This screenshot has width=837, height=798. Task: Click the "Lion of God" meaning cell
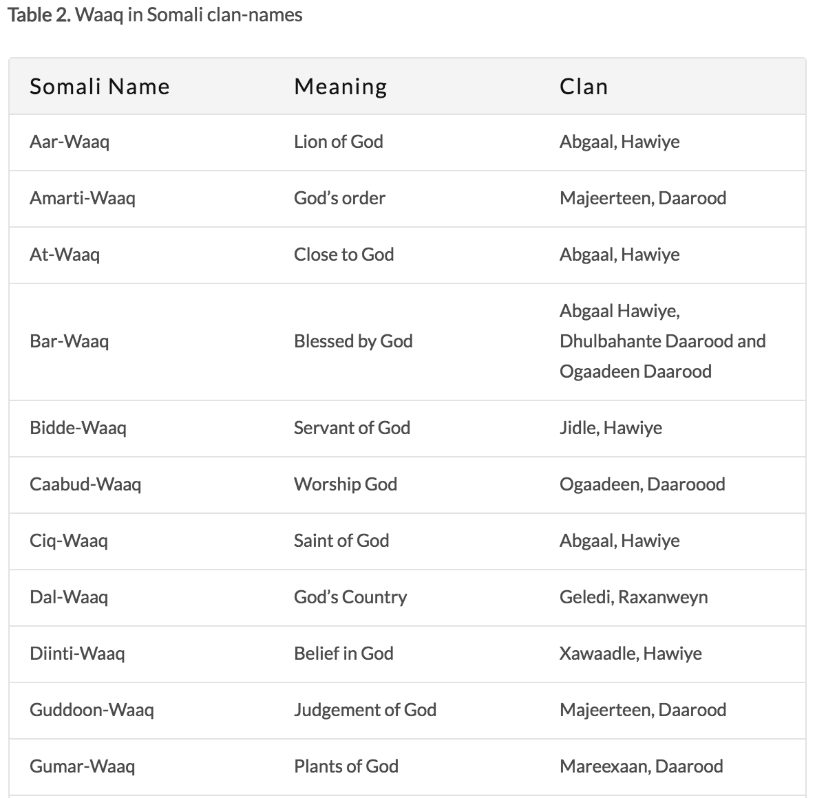click(338, 142)
